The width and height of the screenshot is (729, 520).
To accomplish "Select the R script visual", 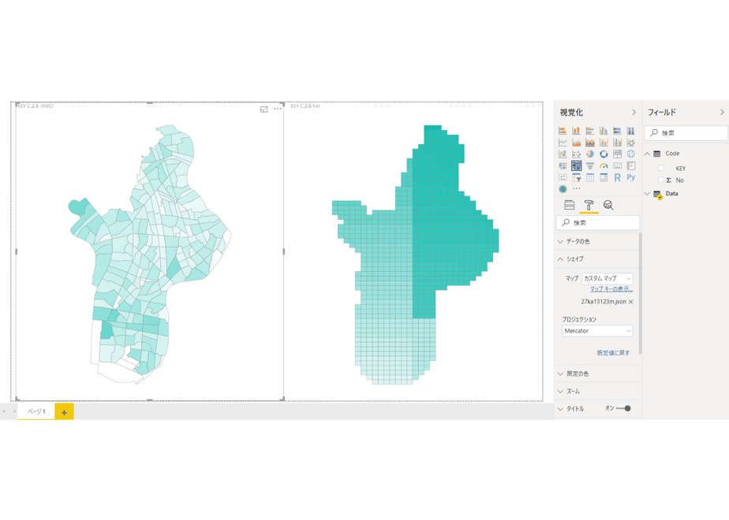I will click(x=618, y=177).
